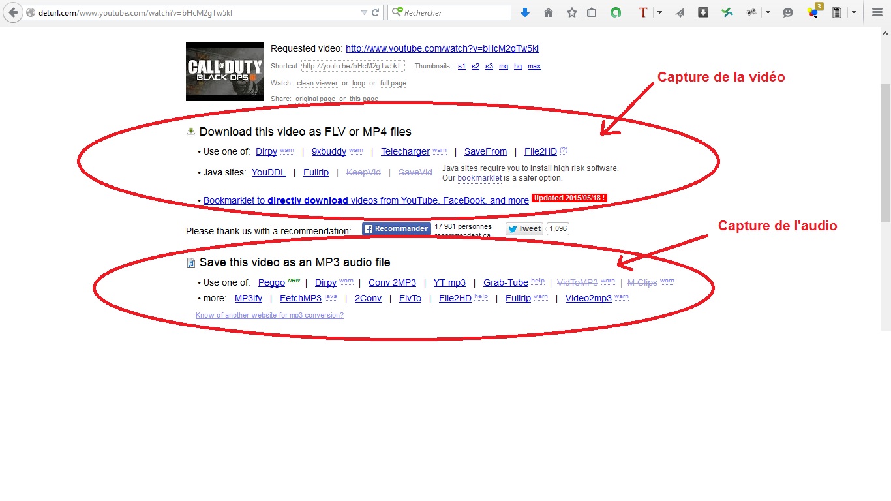891x501 pixels.
Task: Click the Facebook Recommander button
Action: pyautogui.click(x=397, y=229)
